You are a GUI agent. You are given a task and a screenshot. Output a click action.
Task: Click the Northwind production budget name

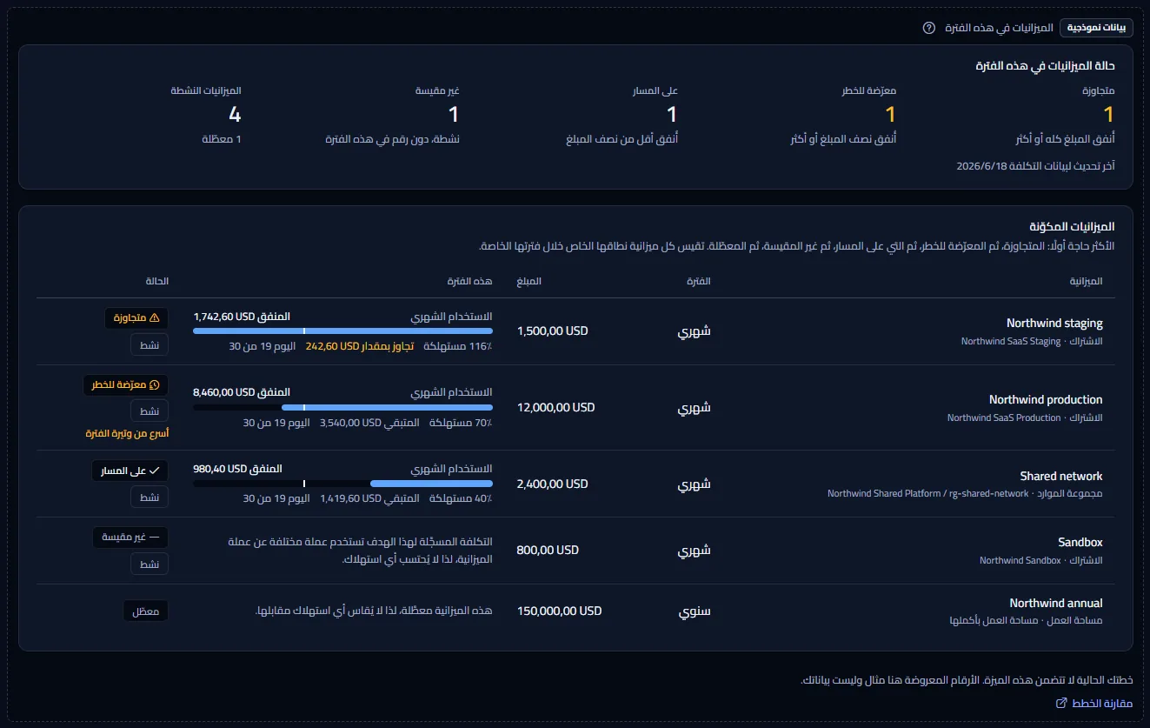[x=1046, y=400]
